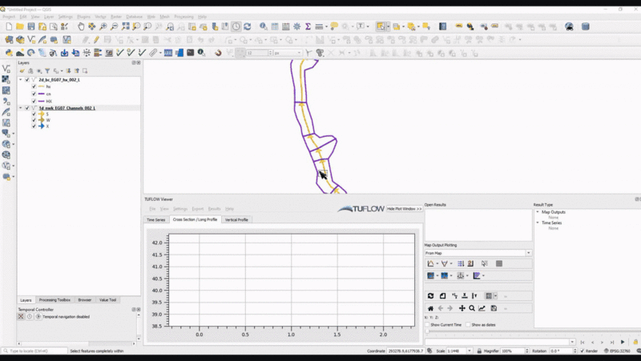Click the Save Project icon
Screen dimensions: 641x361
(31, 26)
